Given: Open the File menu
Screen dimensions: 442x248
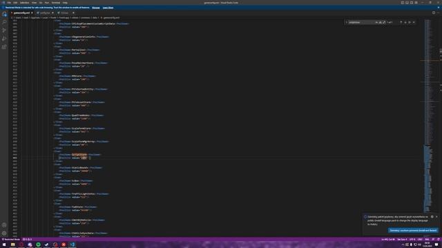Looking at the screenshot, I should (9, 3).
